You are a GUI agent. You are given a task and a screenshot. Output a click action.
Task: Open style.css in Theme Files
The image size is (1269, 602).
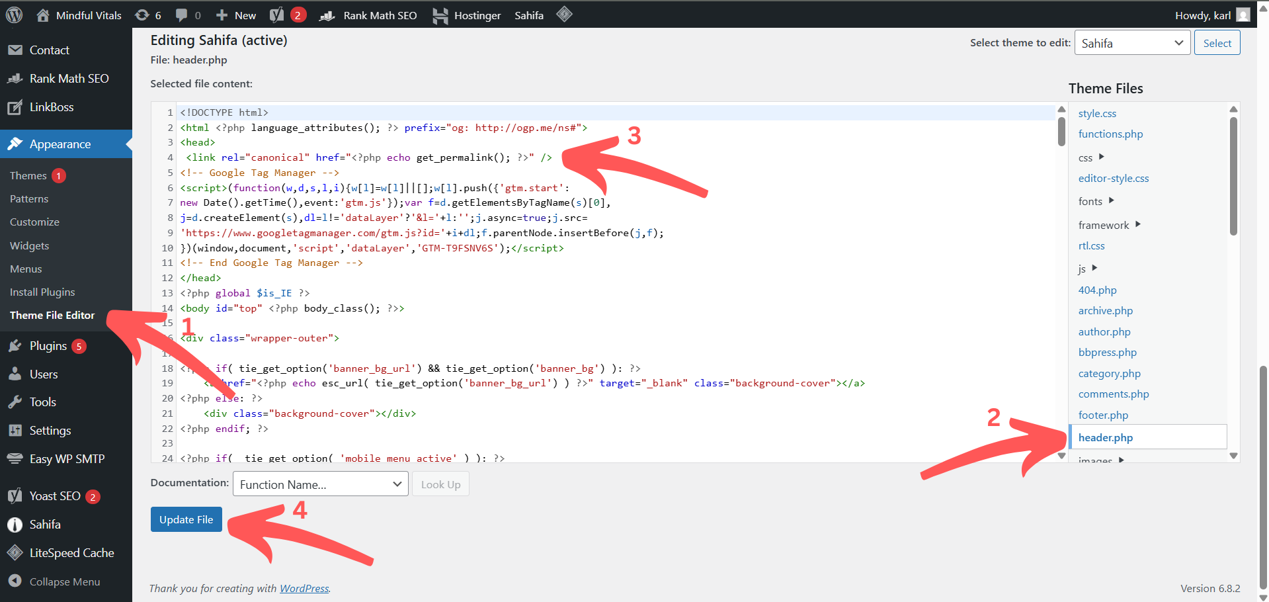coord(1097,113)
